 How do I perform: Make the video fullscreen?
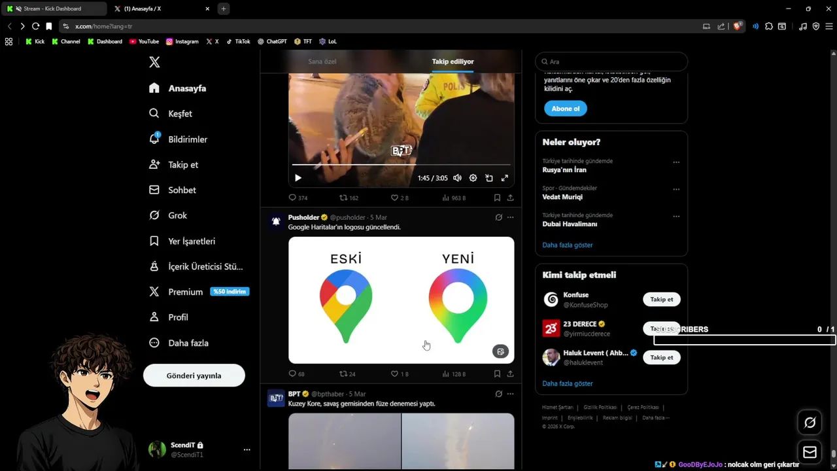click(505, 178)
